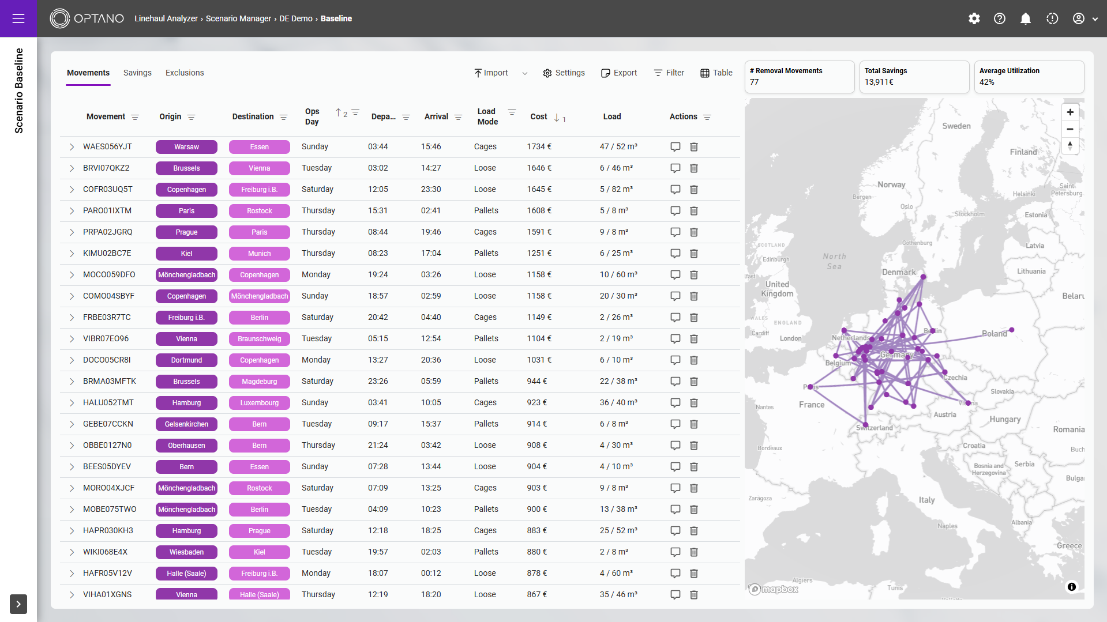Open the settings gear in top bar

[x=974, y=18]
